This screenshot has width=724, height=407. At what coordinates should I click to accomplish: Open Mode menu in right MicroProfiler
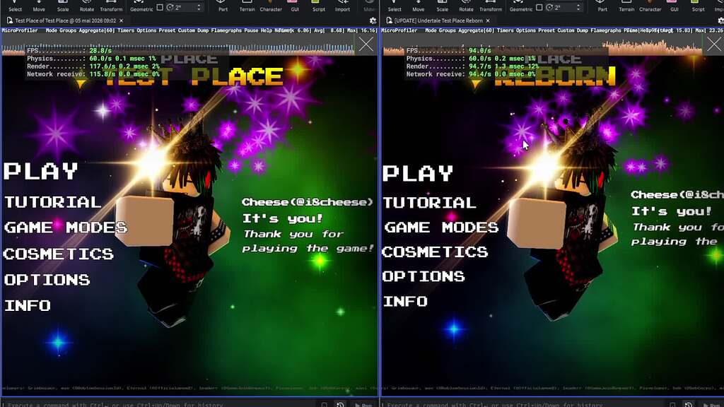[431, 30]
